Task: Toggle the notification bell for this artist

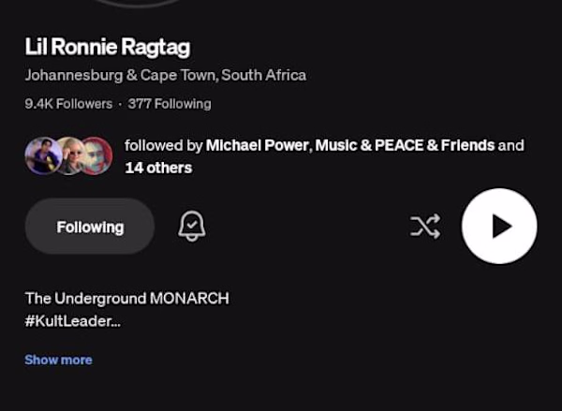Action: tap(192, 227)
